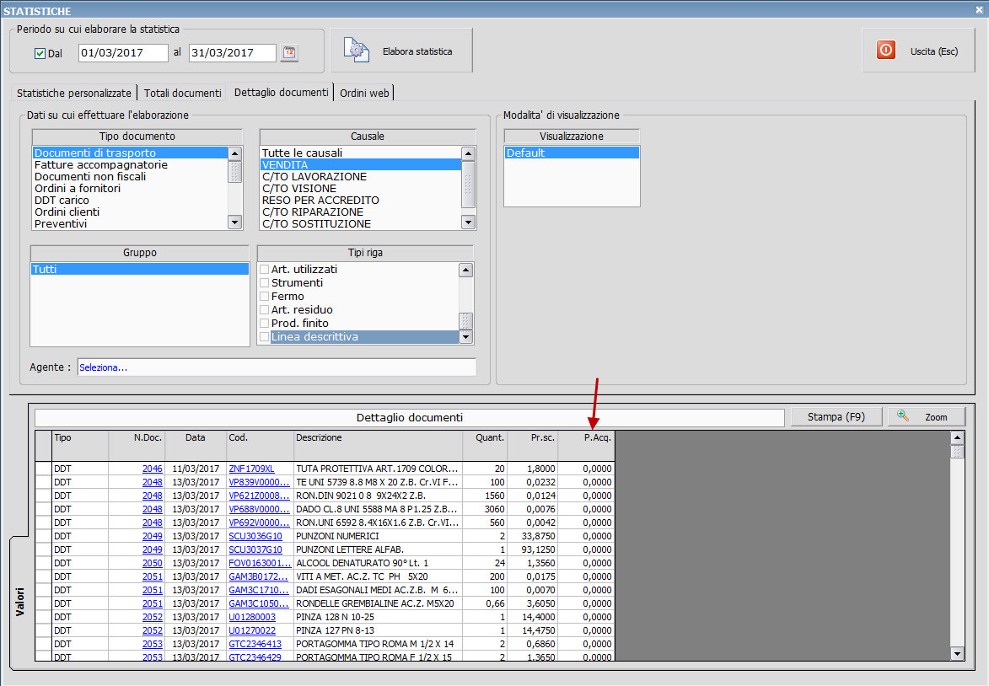The height and width of the screenshot is (686, 989).
Task: Select Preventivi document type
Action: [x=130, y=224]
